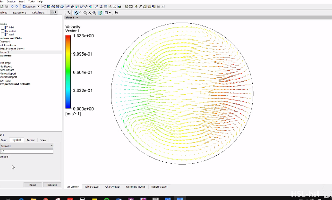Insert a Particle Track from toolbar
The width and height of the screenshot is (332, 200).
coord(58,6)
